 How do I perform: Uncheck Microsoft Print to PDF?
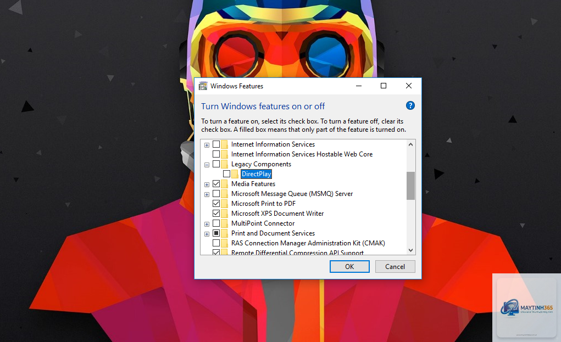pyautogui.click(x=216, y=203)
